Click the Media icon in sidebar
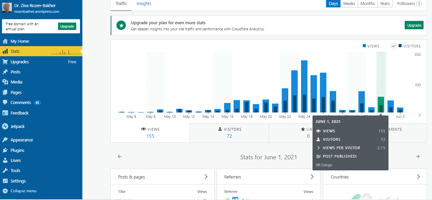 (x=5, y=82)
